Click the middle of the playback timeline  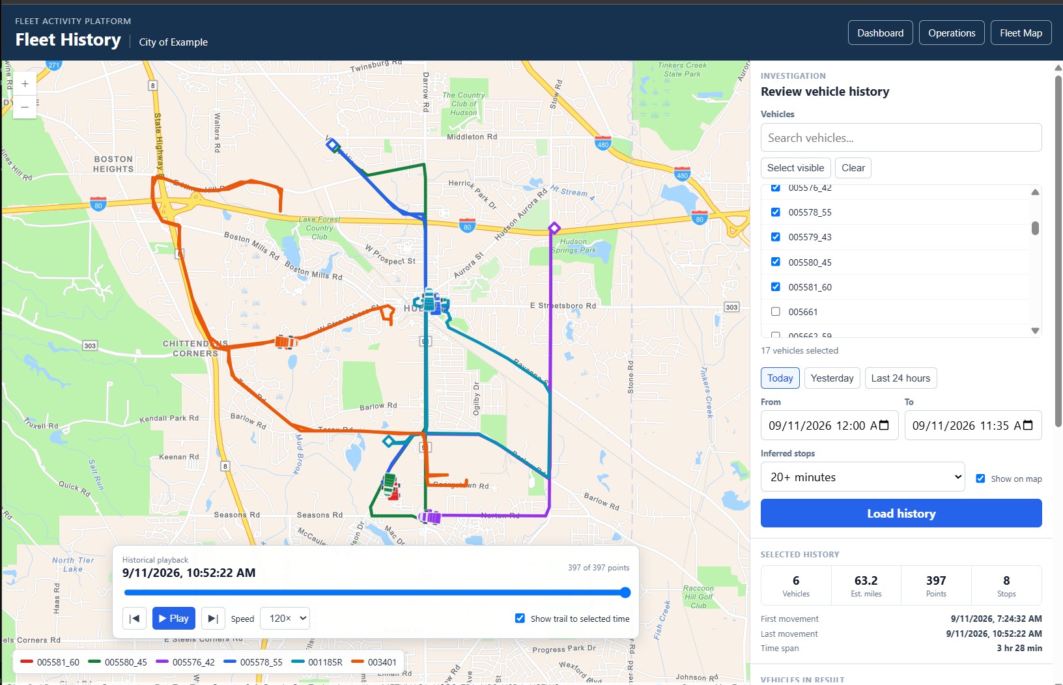[376, 593]
